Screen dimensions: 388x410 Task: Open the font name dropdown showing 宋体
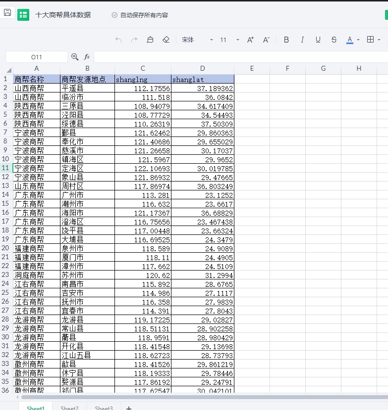[x=198, y=40]
